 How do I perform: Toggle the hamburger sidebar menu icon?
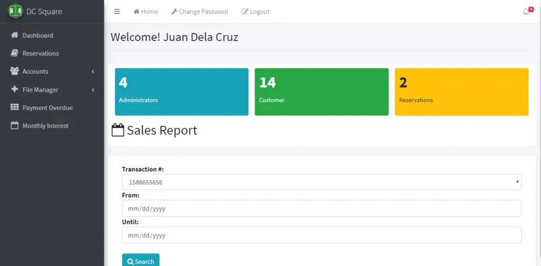117,12
